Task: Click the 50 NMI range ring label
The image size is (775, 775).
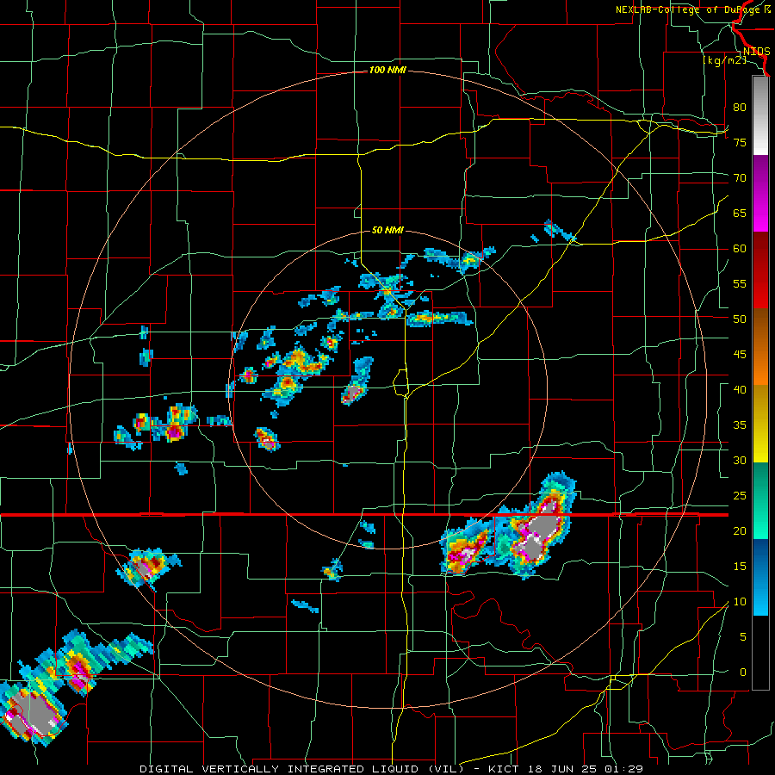Action: coord(387,230)
